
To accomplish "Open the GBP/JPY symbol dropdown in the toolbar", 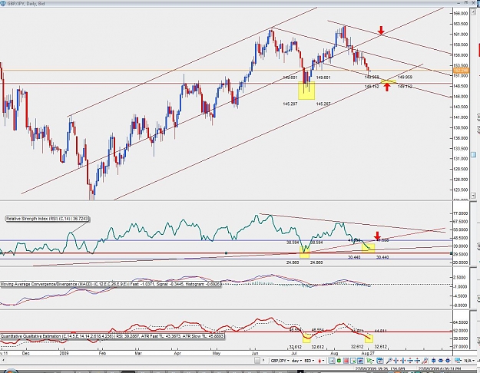I will pyautogui.click(x=280, y=361).
